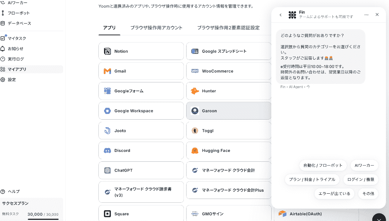
Task: Click the Google Workspace icon
Action: point(108,111)
